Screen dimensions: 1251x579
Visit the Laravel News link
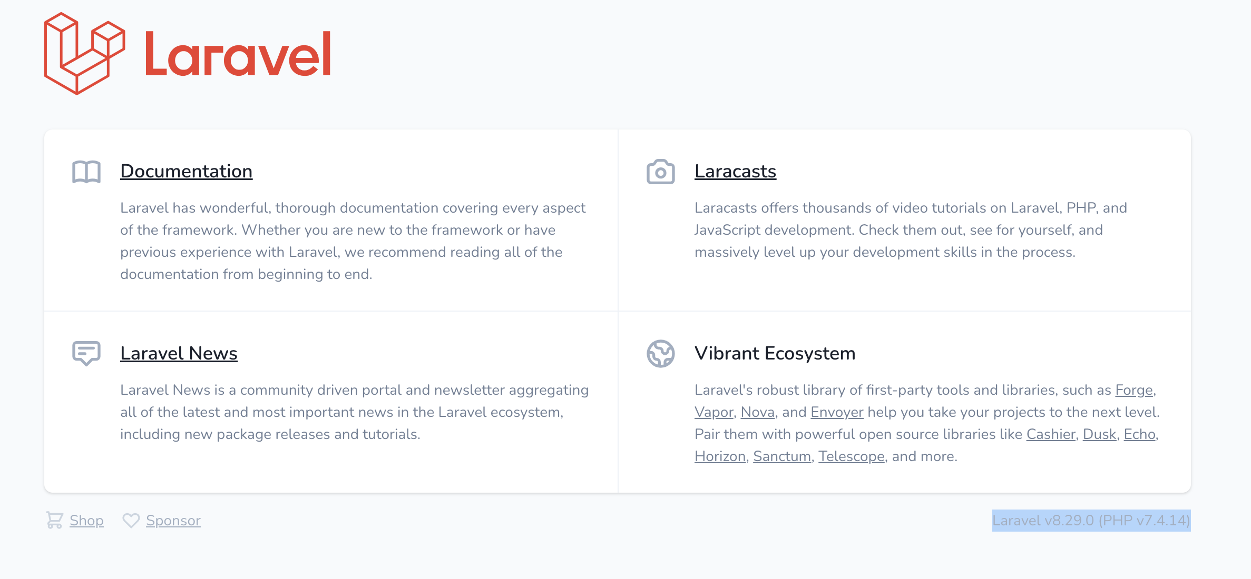point(179,354)
